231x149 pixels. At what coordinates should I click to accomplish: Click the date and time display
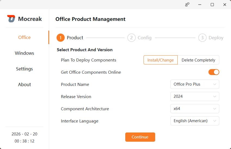[24, 138]
